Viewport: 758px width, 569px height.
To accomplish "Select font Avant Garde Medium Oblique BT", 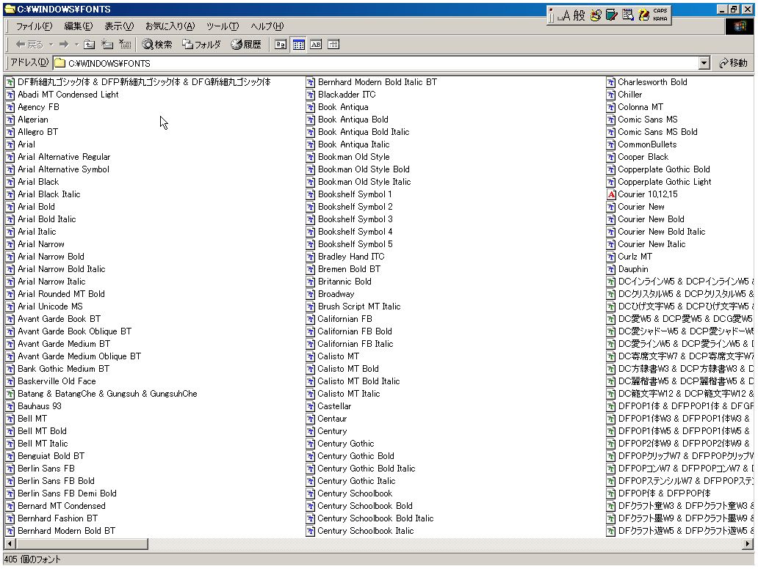I will [x=79, y=356].
